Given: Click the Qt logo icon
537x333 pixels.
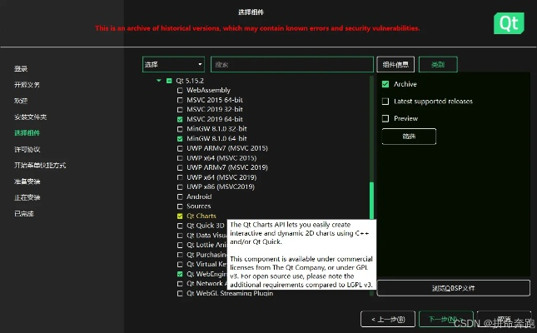Looking at the screenshot, I should coord(506,22).
